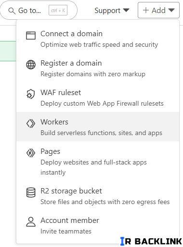Screen dimensions: 183x247
Task: Click Deploy custom Web App Firewall rulesets text
Action: coord(102,103)
